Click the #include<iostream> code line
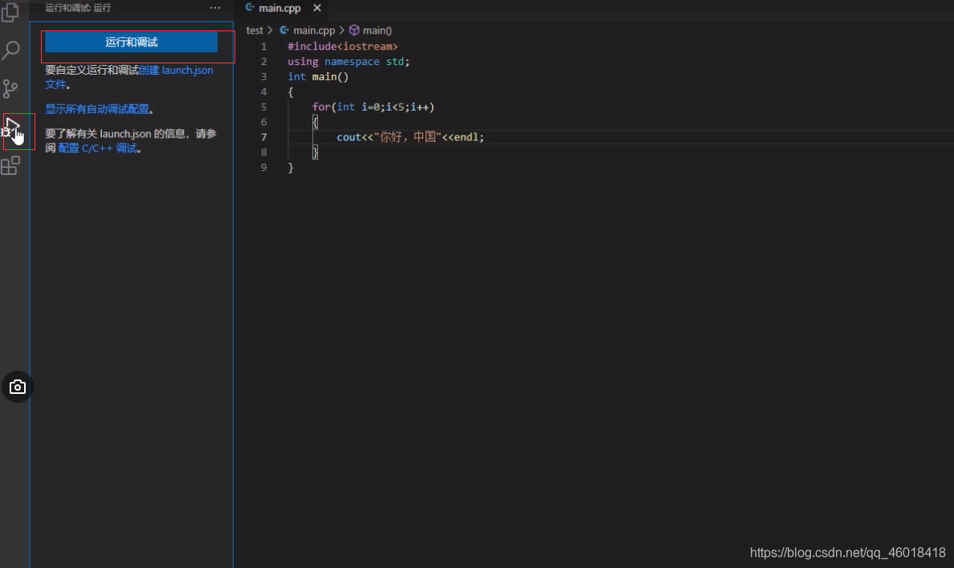The width and height of the screenshot is (954, 568). 343,47
